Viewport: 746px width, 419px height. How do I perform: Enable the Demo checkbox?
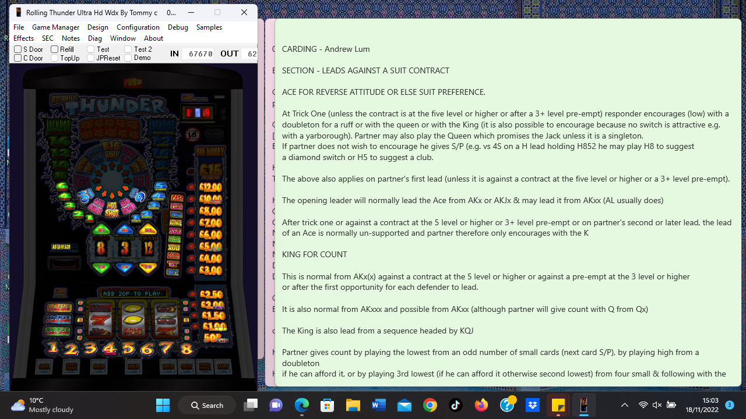(x=128, y=58)
